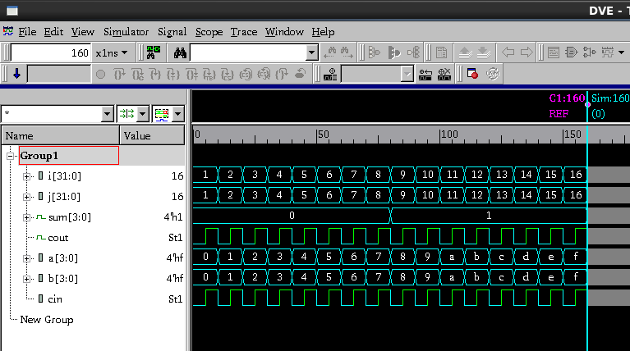Click the trace loads gate icon
This screenshot has height=351, width=630.
pos(413,52)
